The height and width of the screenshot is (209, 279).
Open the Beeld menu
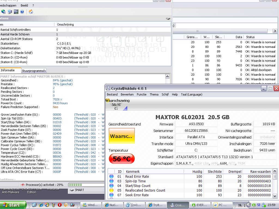[x=24, y=5]
